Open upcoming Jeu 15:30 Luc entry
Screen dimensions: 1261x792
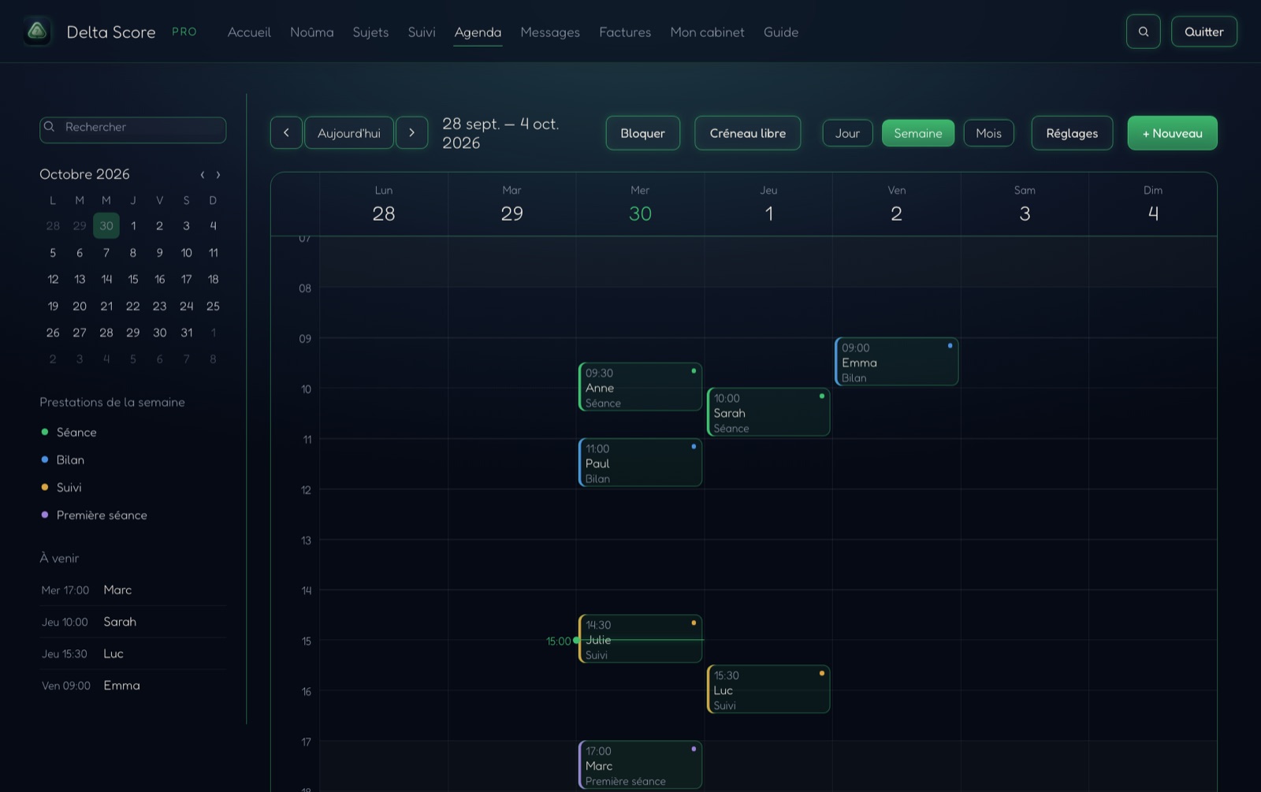pos(132,653)
